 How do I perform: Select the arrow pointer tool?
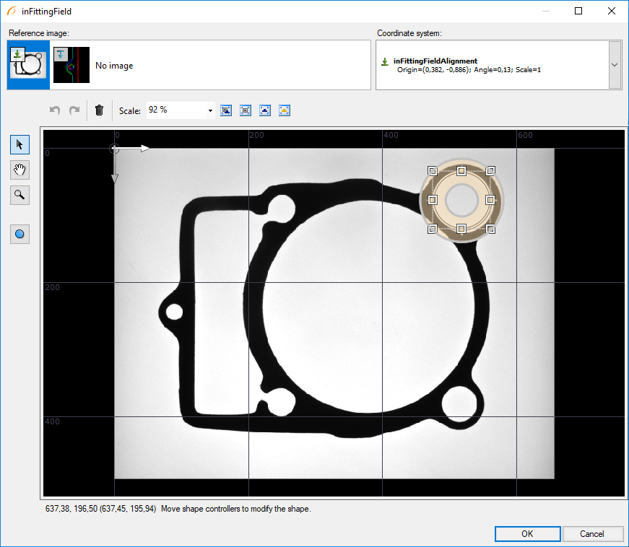tap(19, 145)
